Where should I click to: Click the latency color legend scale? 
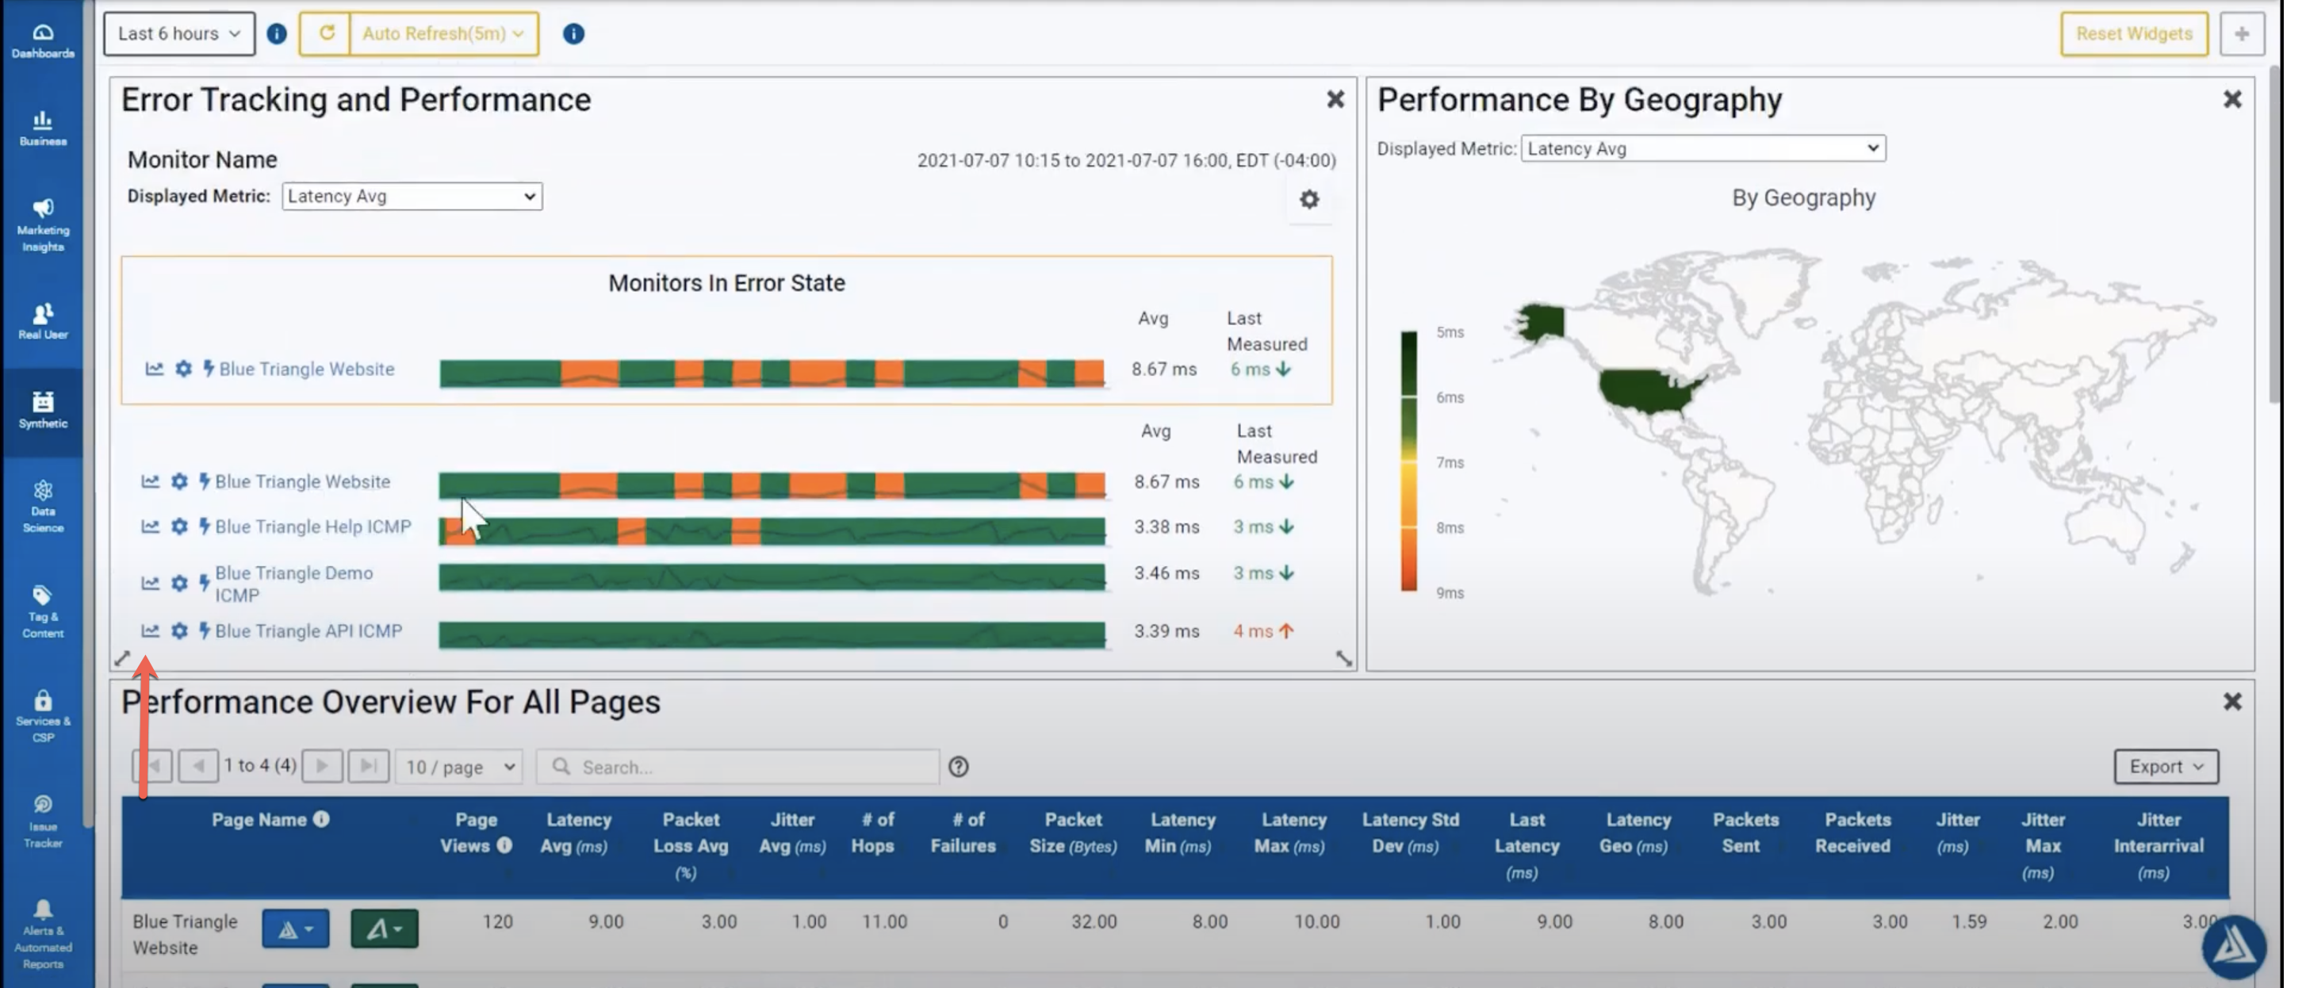pyautogui.click(x=1408, y=461)
